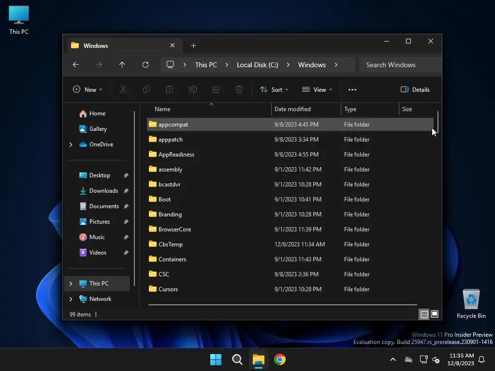The height and width of the screenshot is (371, 495).
Task: Close the Windows tab
Action: point(173,45)
